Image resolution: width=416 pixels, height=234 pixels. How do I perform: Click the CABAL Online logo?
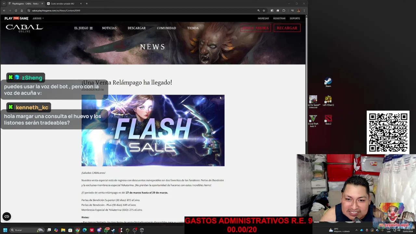click(x=24, y=28)
